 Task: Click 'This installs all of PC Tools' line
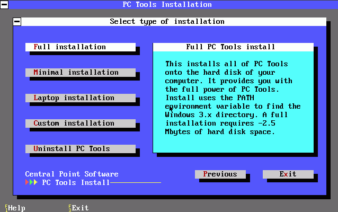[227, 64]
